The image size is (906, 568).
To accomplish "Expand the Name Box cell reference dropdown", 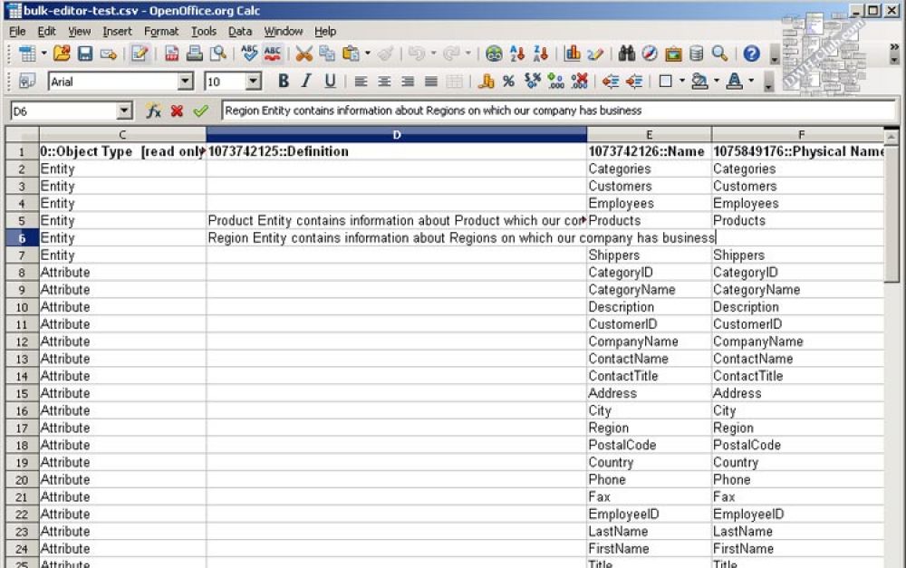I will coord(125,111).
